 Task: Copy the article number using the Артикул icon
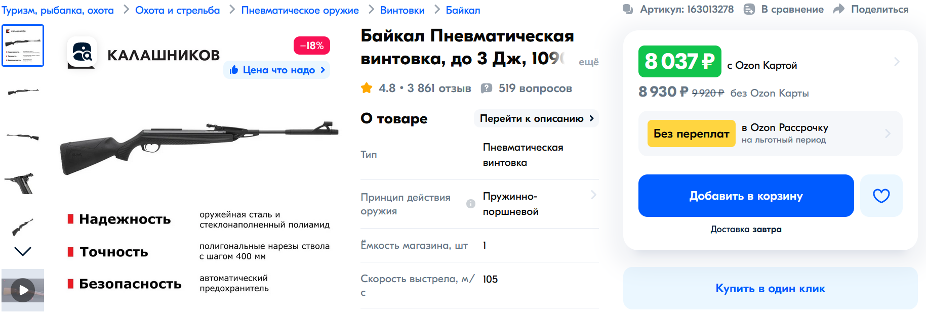tap(628, 9)
